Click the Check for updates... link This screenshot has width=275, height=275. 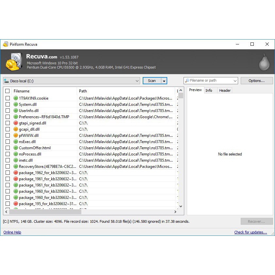[251, 232]
